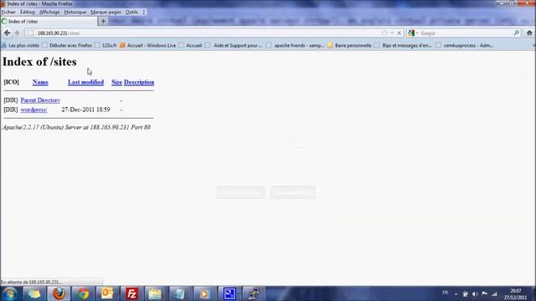Screen dimensions: 536x301
Task: Click the network signal tray icon
Action: pos(494,293)
